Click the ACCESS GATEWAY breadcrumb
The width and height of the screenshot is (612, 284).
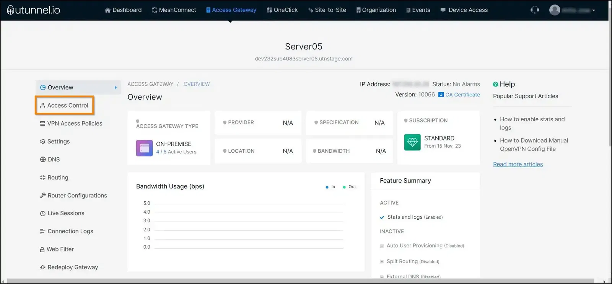[x=150, y=84]
